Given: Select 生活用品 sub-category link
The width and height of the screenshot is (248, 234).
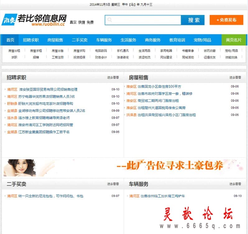Looking at the screenshot, I should point(144,51).
